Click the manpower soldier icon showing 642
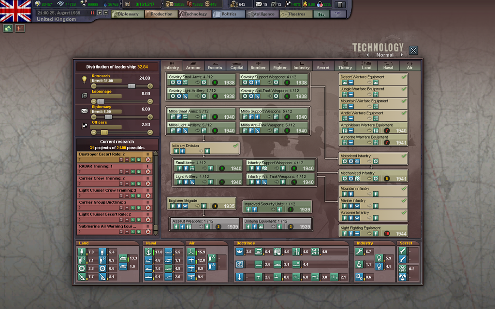The width and height of the screenshot is (495, 309). (234, 4)
